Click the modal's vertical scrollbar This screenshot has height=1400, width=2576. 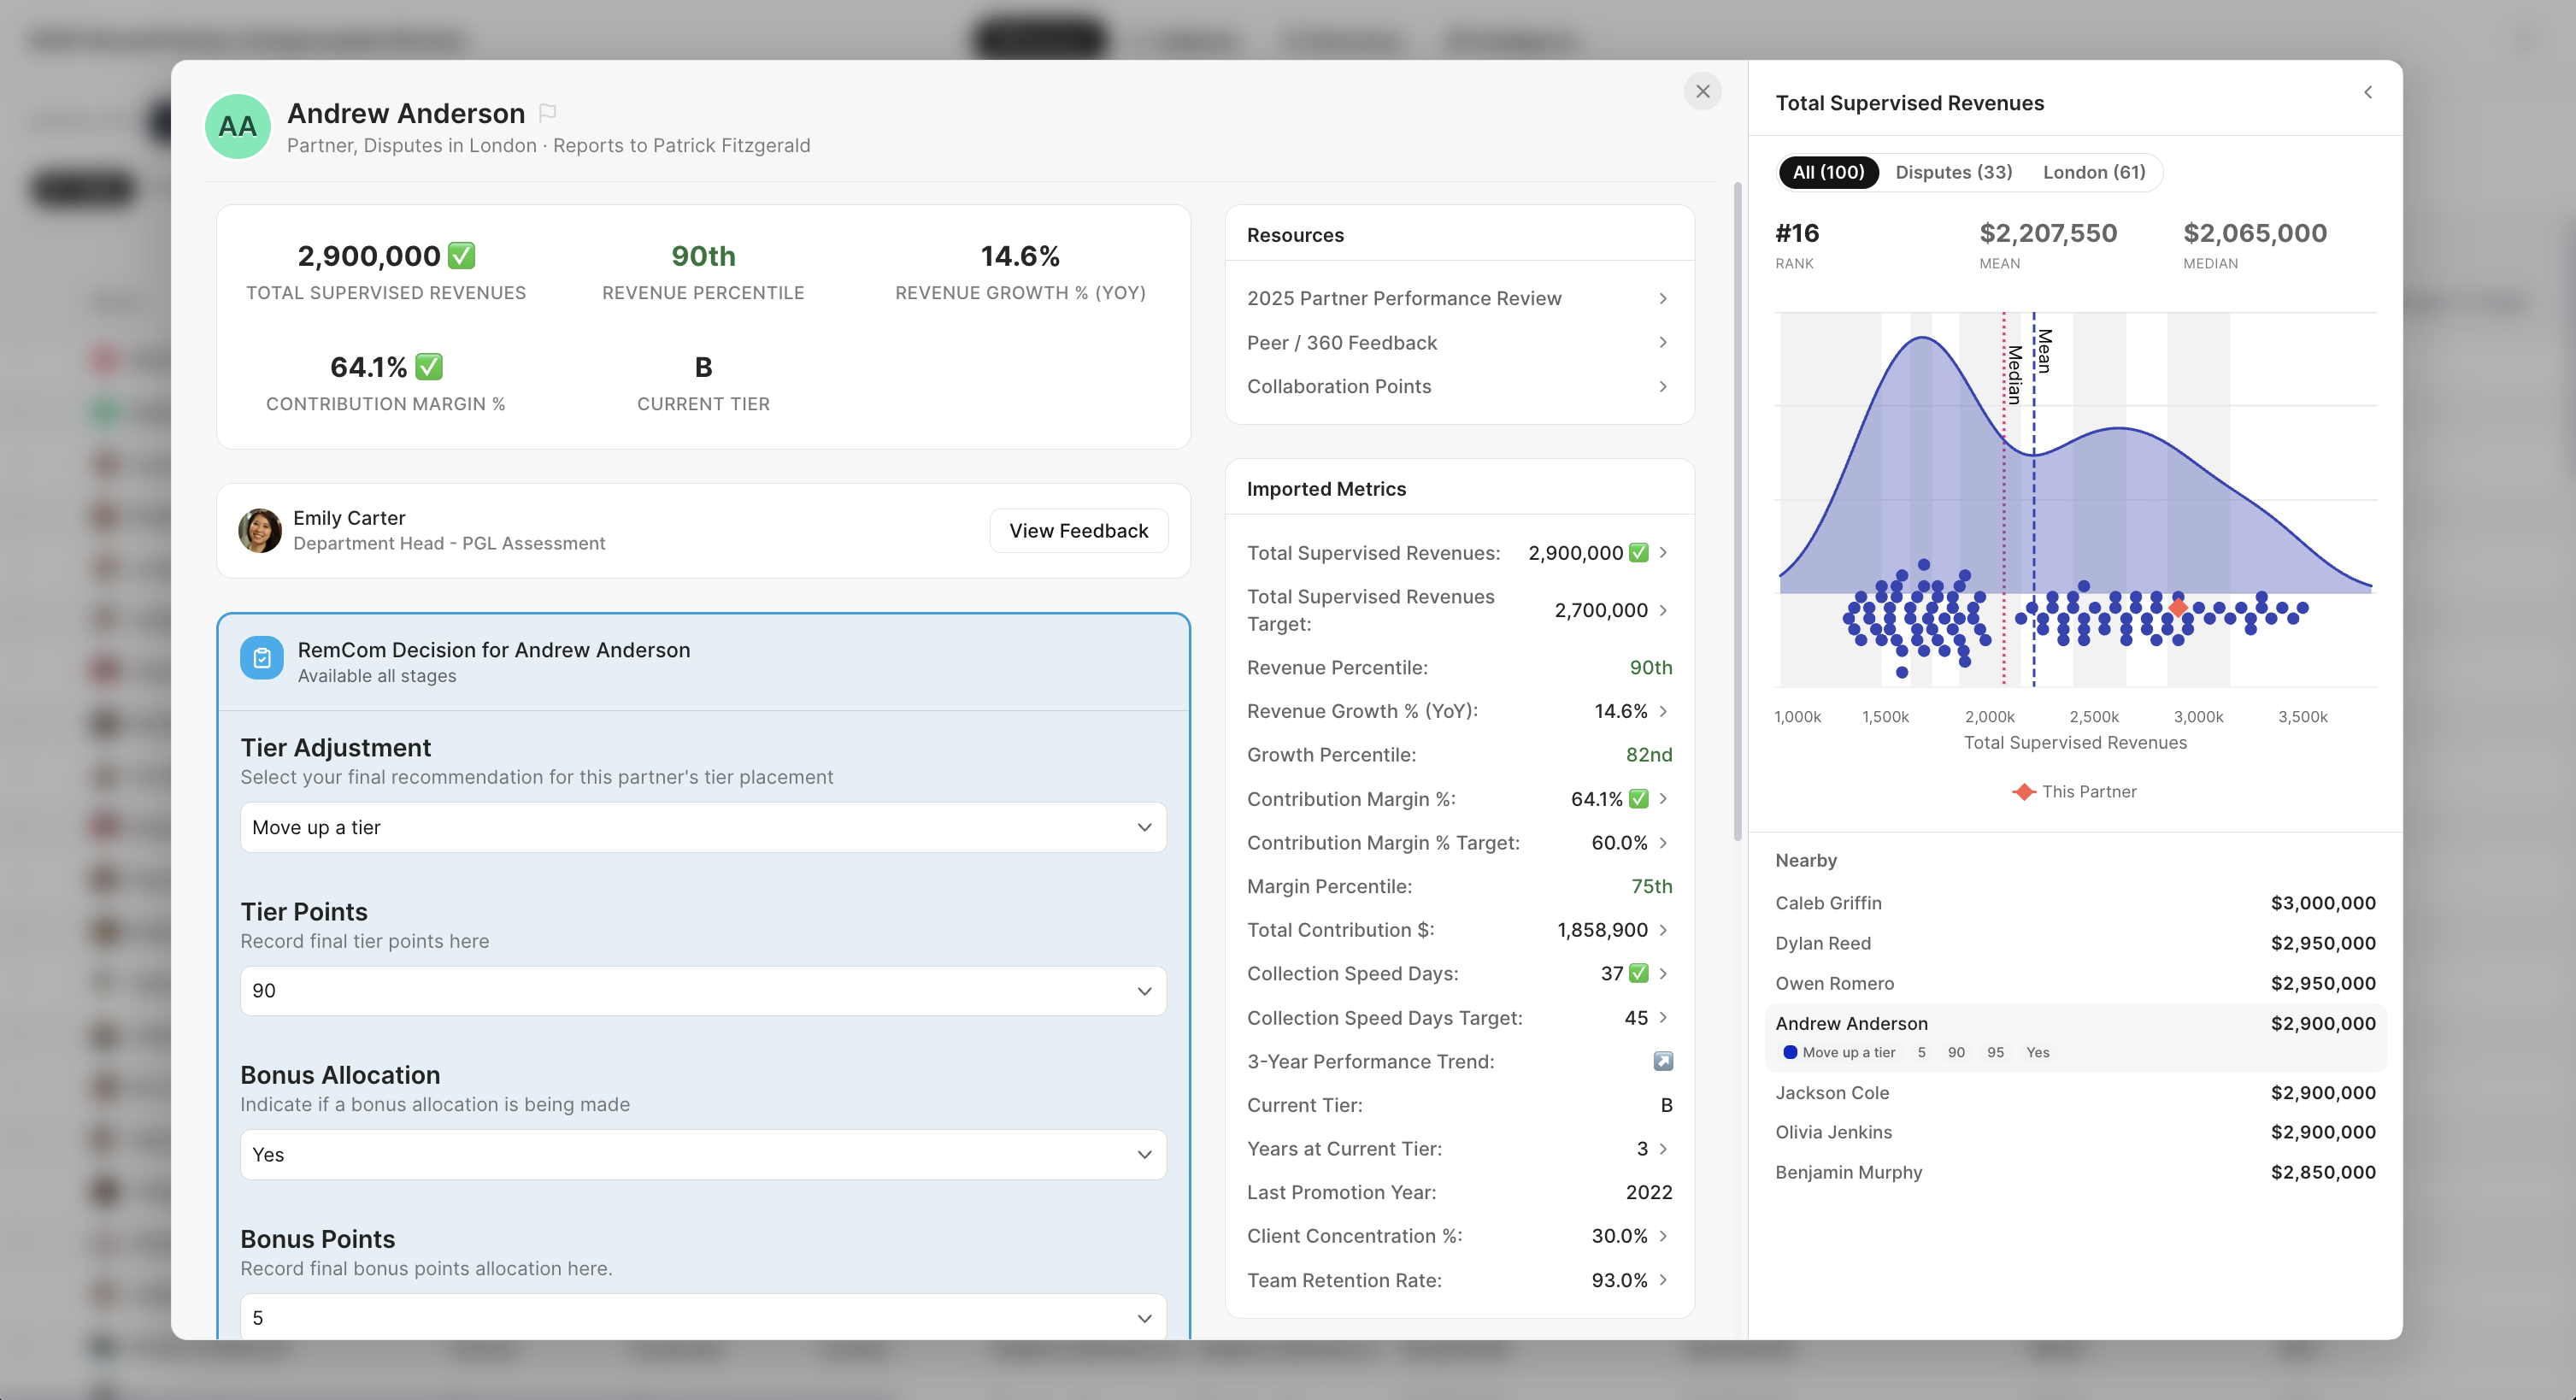[x=1737, y=510]
